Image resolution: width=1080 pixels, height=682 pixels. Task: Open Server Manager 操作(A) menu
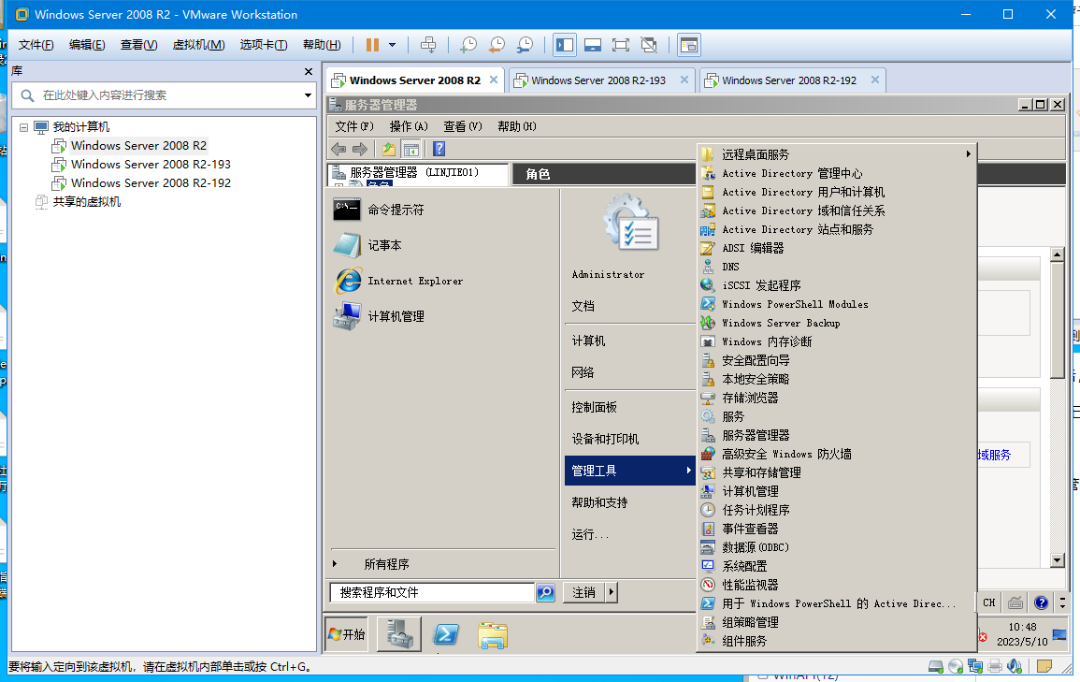409,126
